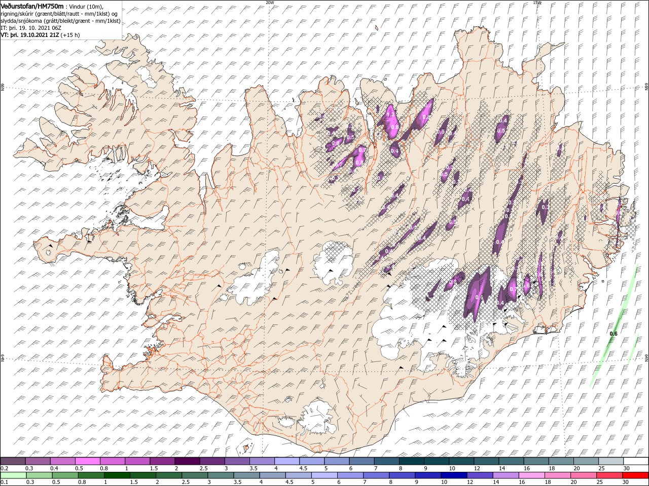Pick the snow legend swatch starting at 0.4
The width and height of the screenshot is (649, 486).
[62, 461]
